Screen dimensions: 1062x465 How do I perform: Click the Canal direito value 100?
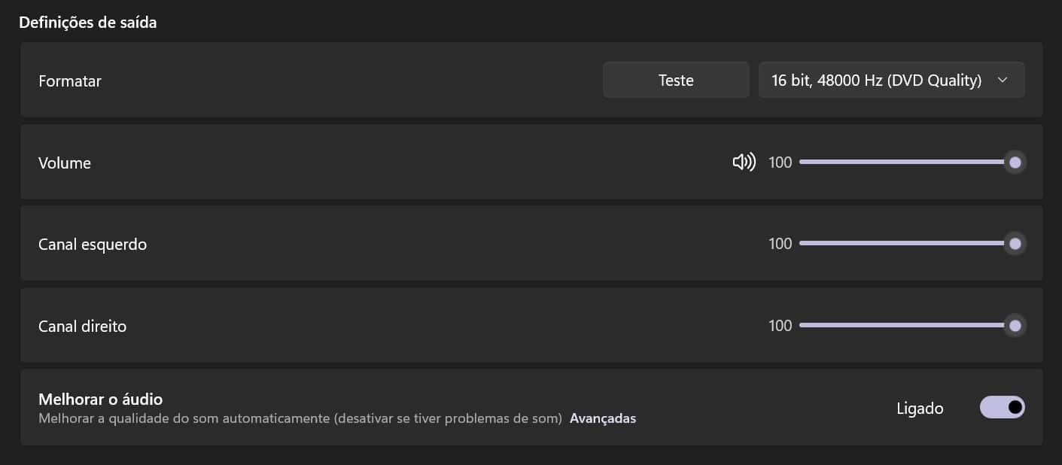click(781, 326)
